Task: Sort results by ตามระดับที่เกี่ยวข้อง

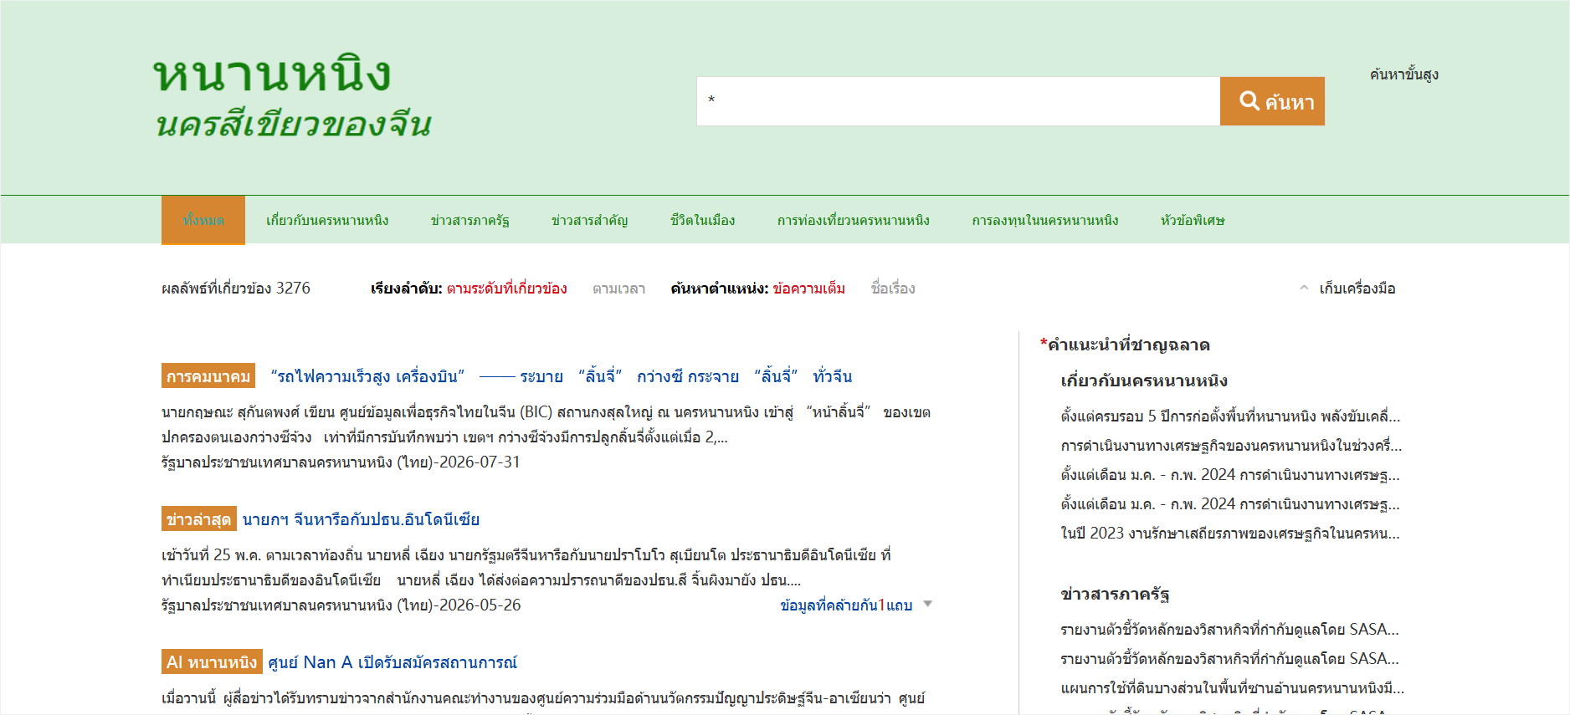Action: (x=506, y=289)
